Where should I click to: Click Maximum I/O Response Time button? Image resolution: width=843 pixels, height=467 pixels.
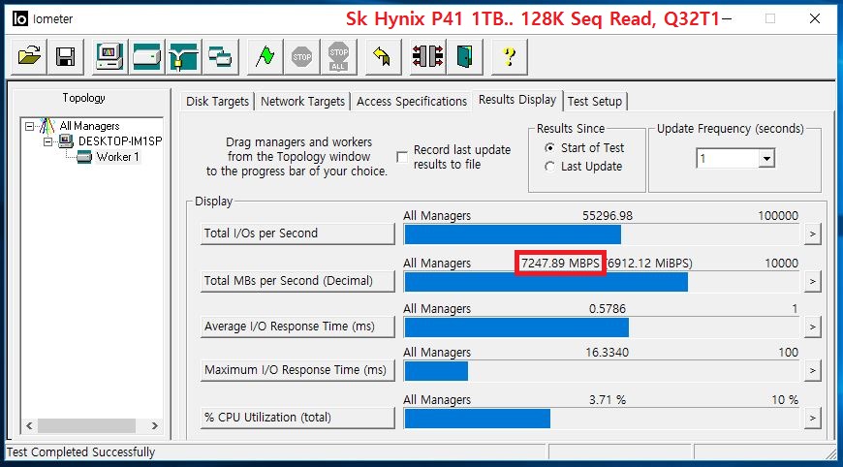297,370
